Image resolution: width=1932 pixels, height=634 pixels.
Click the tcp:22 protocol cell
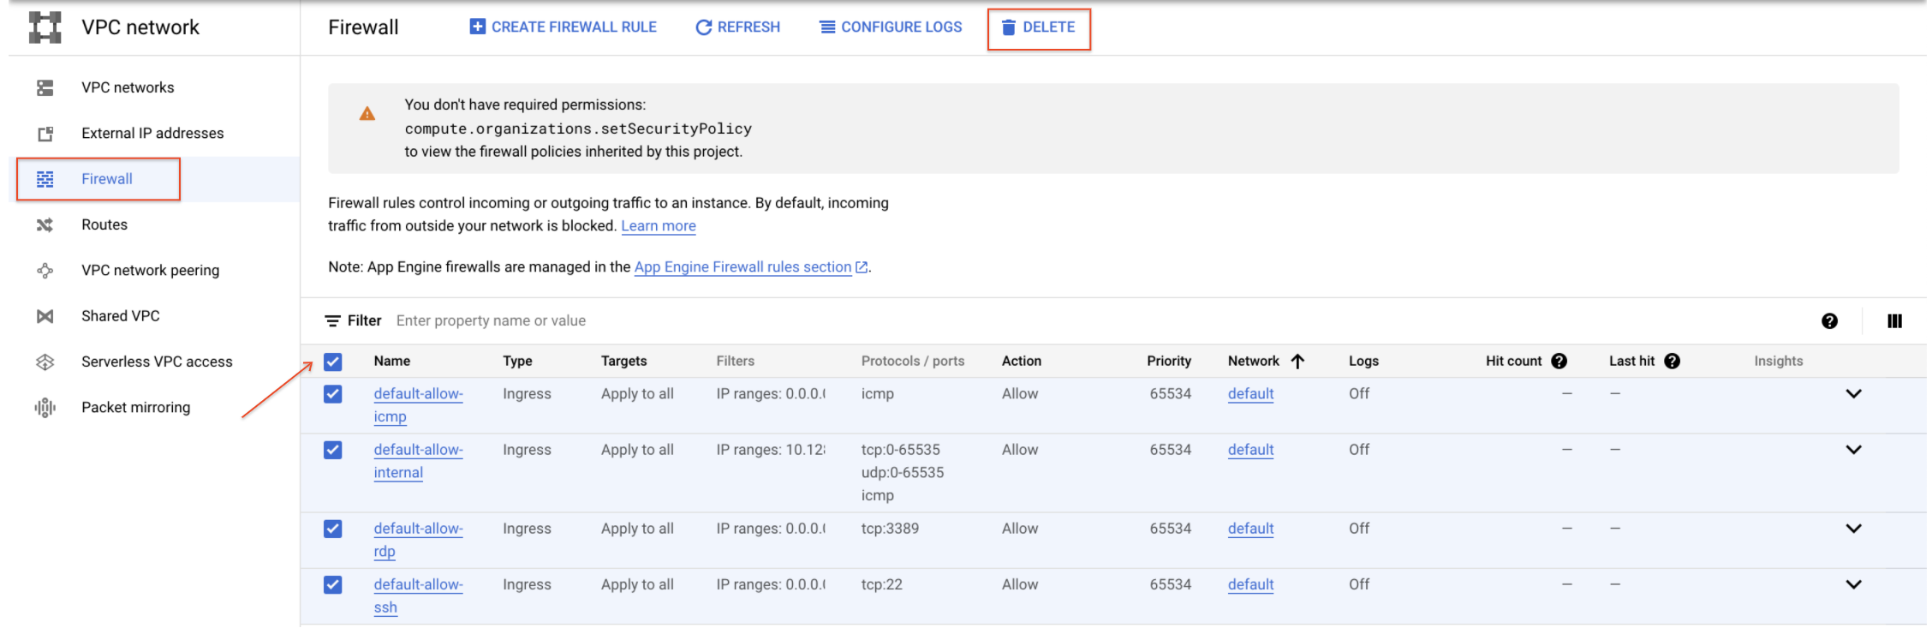pos(881,584)
